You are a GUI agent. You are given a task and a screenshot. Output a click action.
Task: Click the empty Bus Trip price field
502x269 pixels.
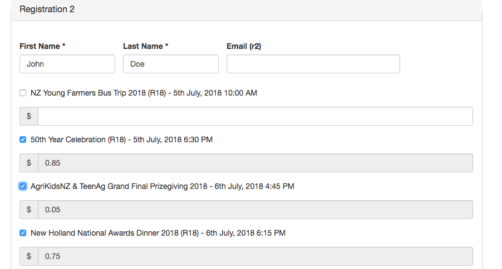[255, 117]
